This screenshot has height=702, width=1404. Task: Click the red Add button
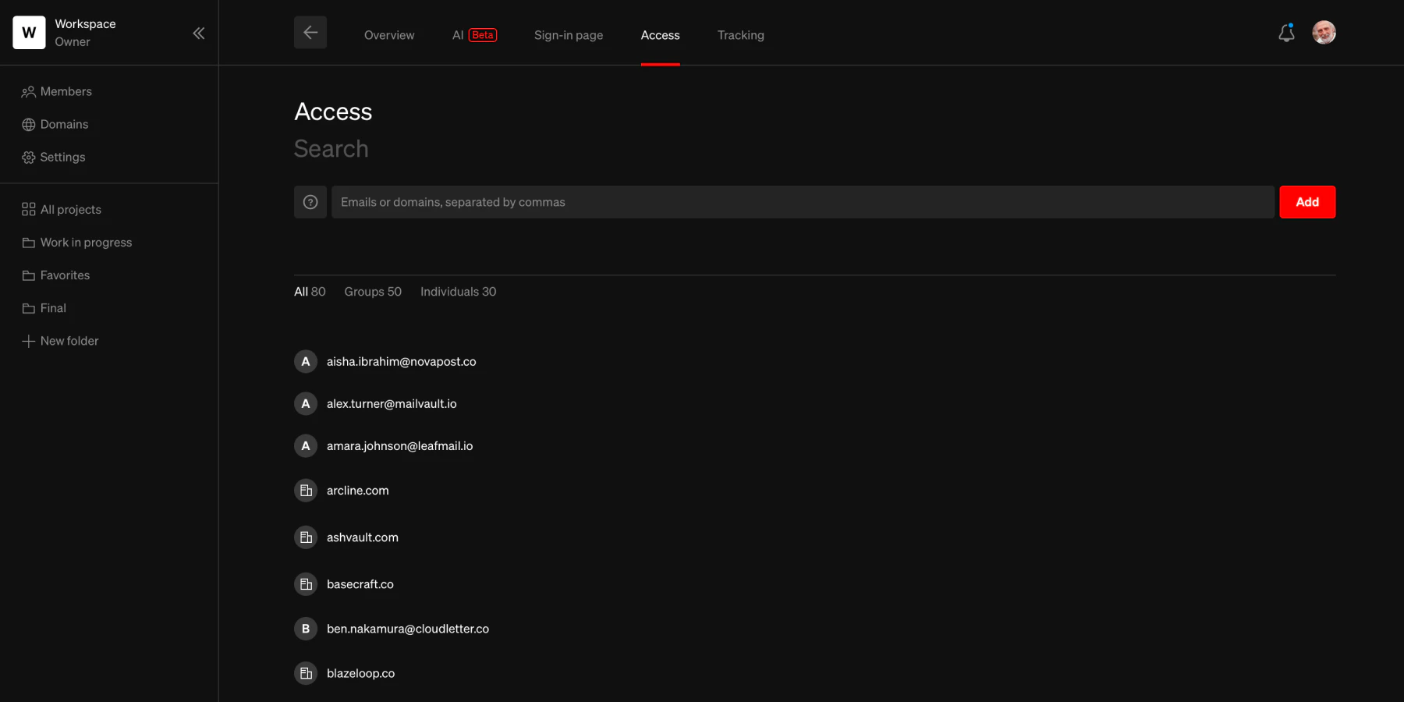pyautogui.click(x=1306, y=201)
